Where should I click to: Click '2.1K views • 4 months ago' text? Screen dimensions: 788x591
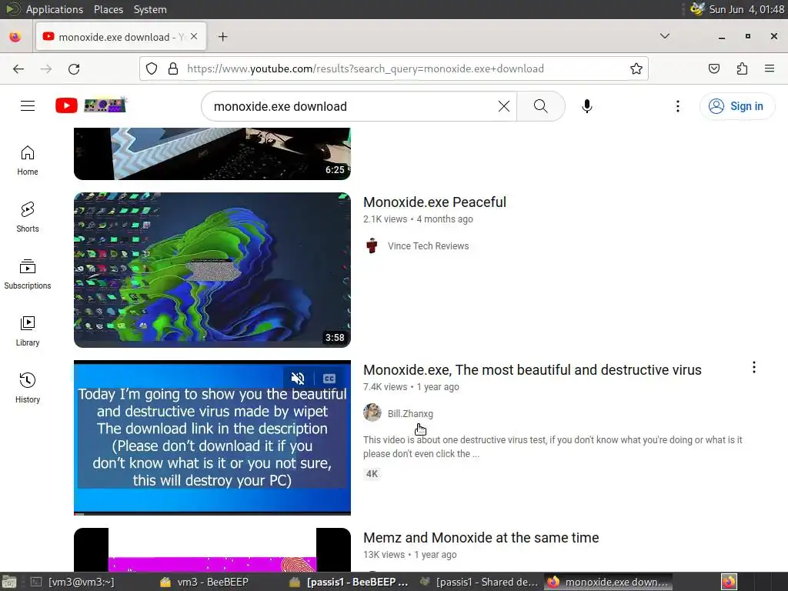click(x=418, y=219)
